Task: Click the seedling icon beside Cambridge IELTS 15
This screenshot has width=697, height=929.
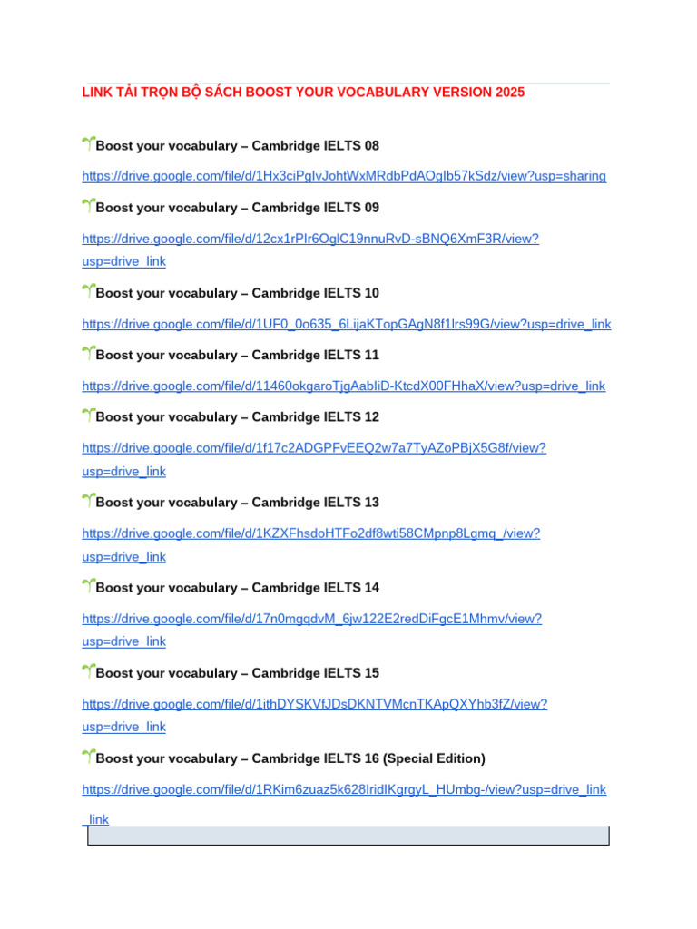Action: tap(88, 671)
